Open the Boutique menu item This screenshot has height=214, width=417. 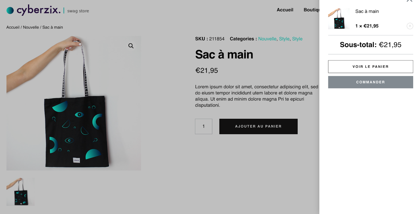coord(311,10)
